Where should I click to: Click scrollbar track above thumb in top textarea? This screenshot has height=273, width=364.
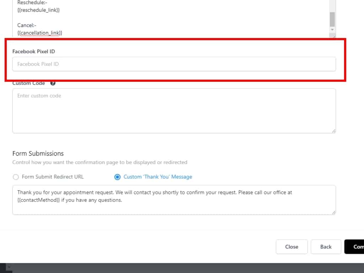pyautogui.click(x=332, y=5)
